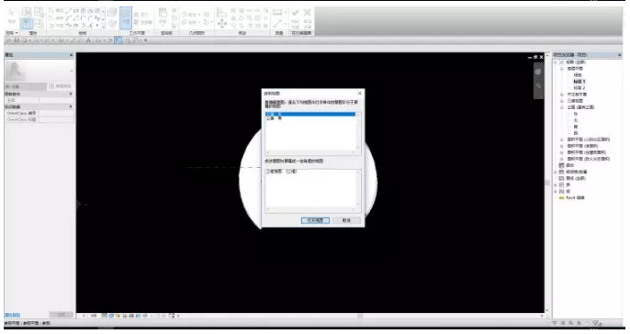Open the type selector dropdown in Properties

pyautogui.click(x=72, y=71)
